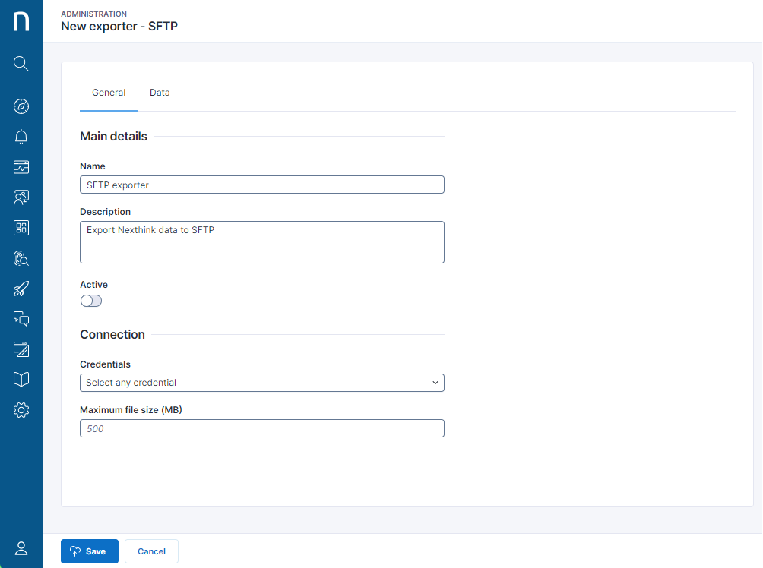Enable the Active toggle
This screenshot has width=763, height=568.
90,301
